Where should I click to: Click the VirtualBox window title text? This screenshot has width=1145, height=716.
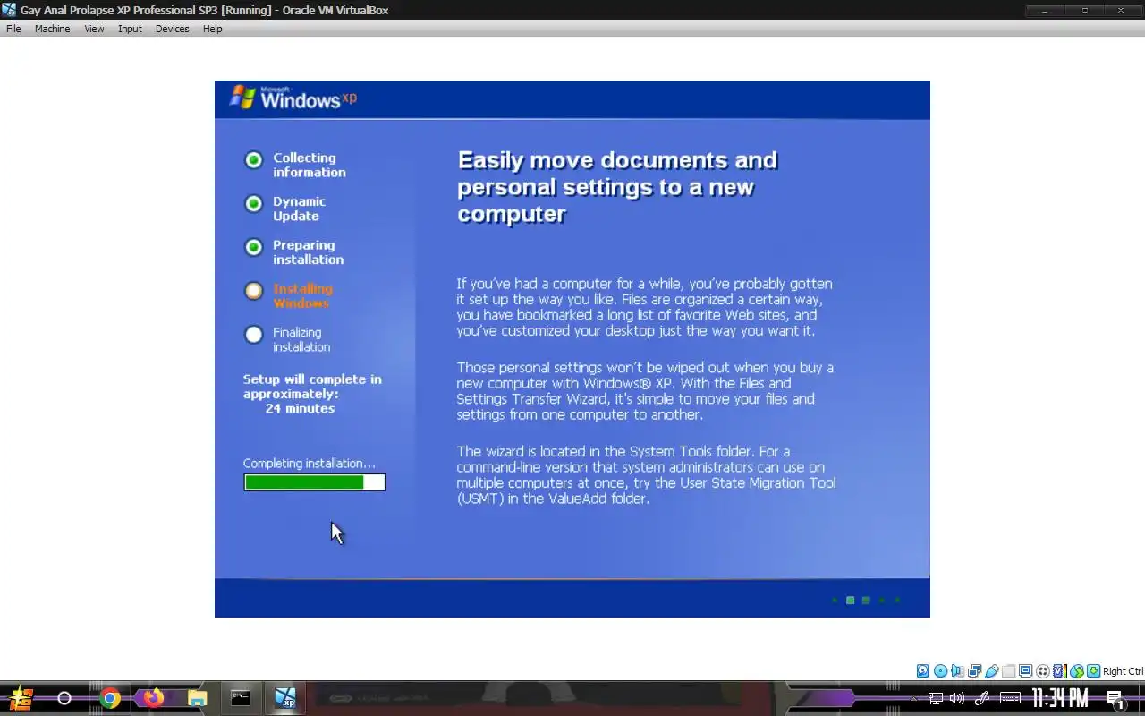tap(204, 10)
